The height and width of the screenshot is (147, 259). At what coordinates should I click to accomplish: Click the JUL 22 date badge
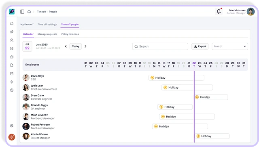pyautogui.click(x=27, y=46)
